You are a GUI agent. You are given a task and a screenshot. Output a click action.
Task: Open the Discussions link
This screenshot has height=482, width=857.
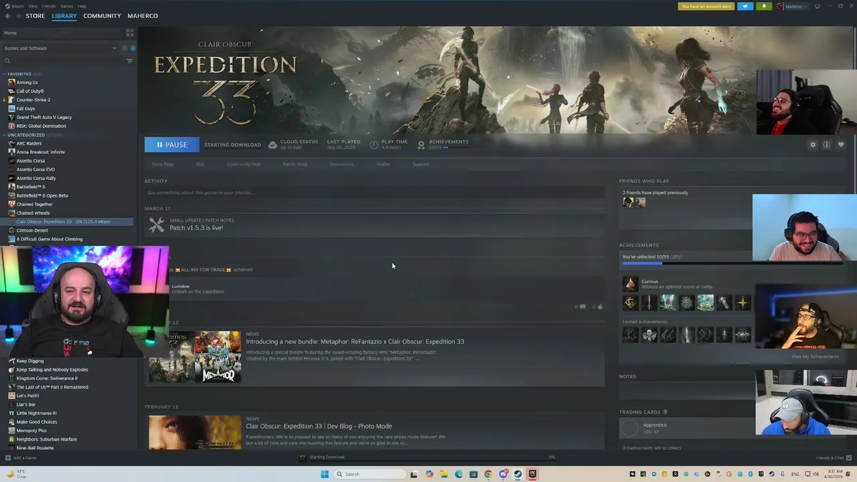pos(341,164)
